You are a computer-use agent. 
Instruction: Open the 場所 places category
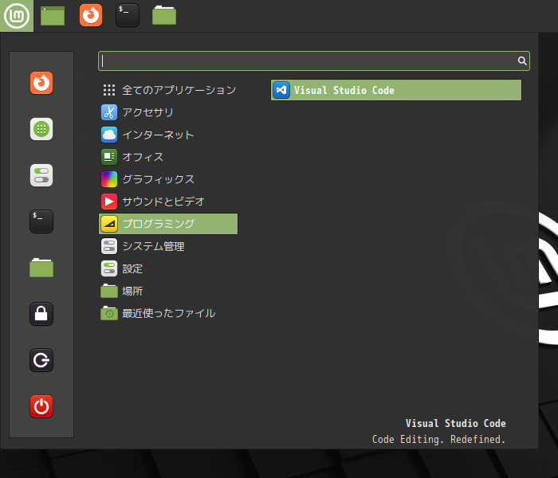(x=168, y=291)
